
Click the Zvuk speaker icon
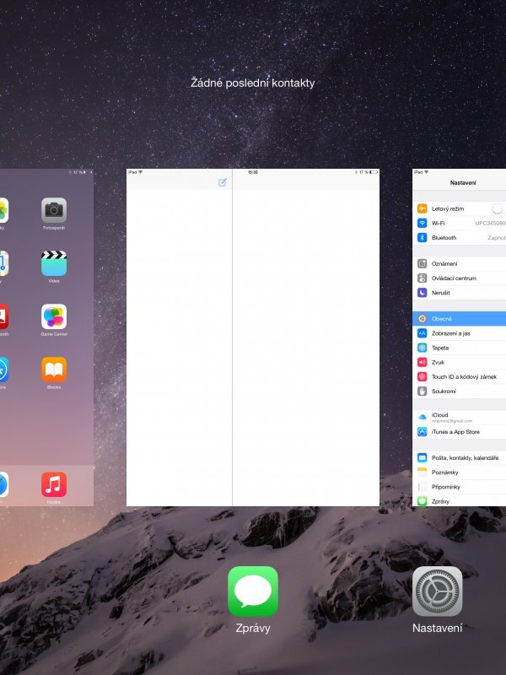click(423, 363)
